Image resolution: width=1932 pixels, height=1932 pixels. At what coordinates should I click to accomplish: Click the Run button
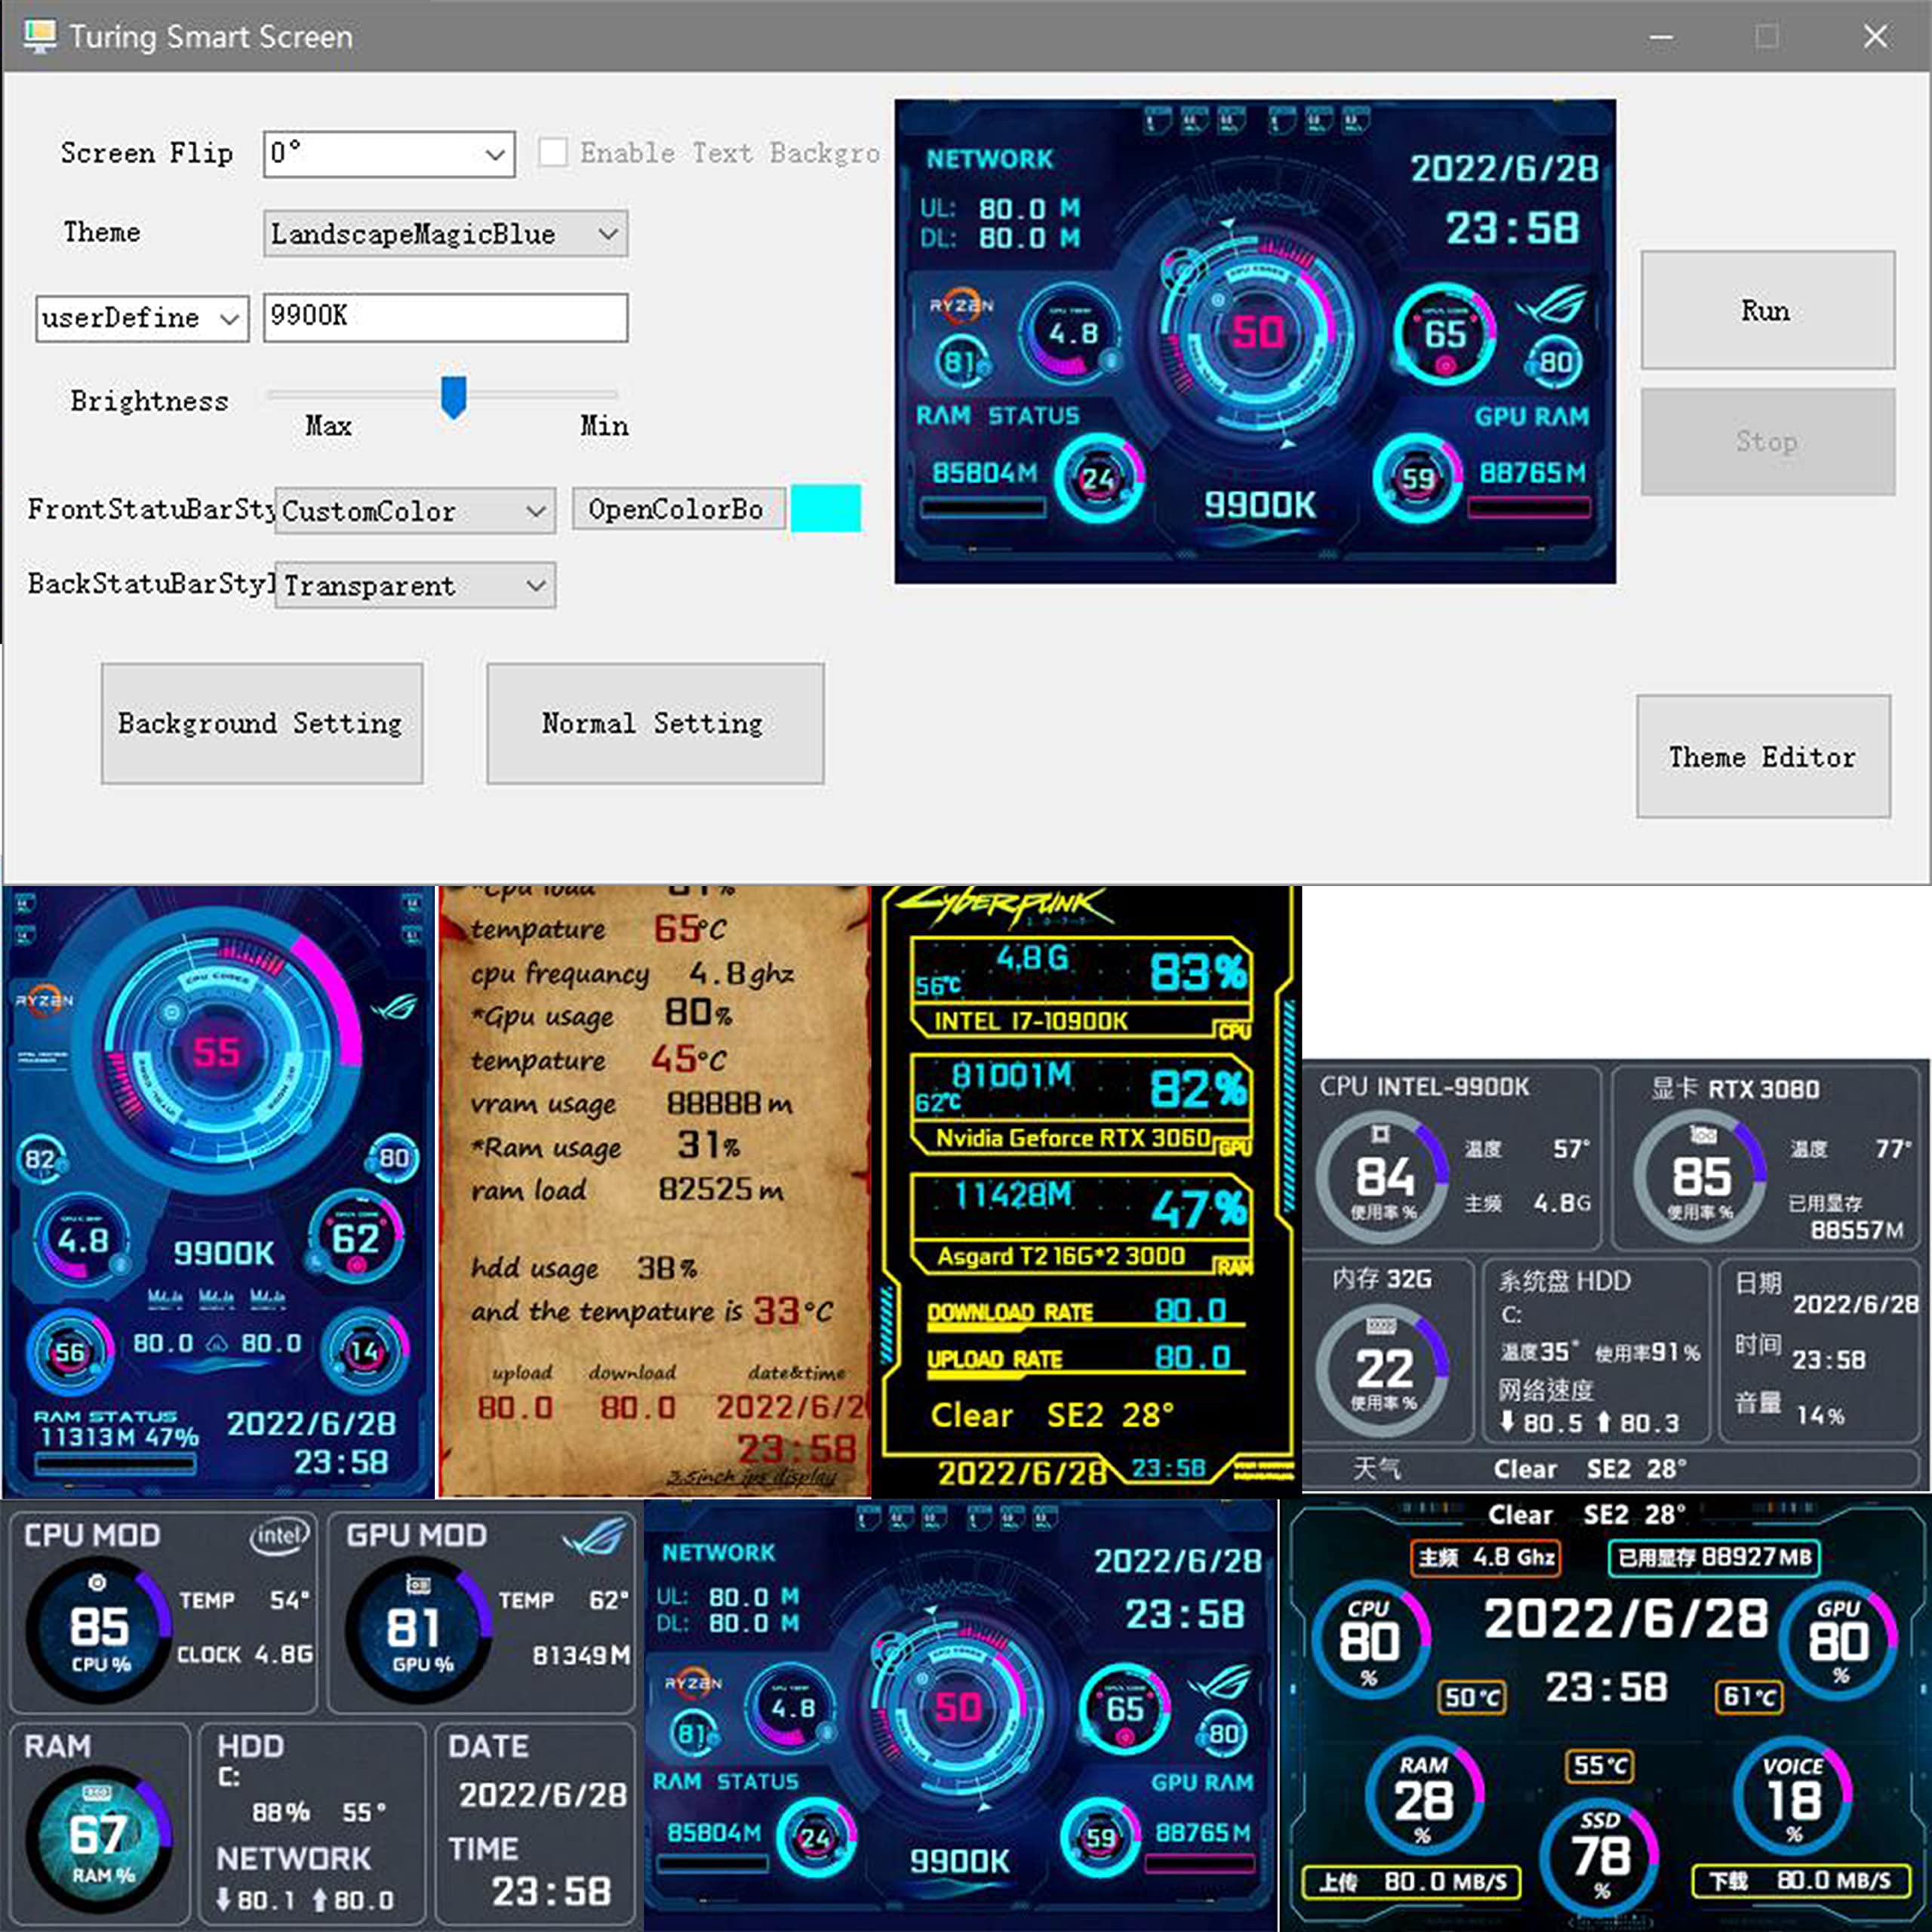pyautogui.click(x=1767, y=310)
